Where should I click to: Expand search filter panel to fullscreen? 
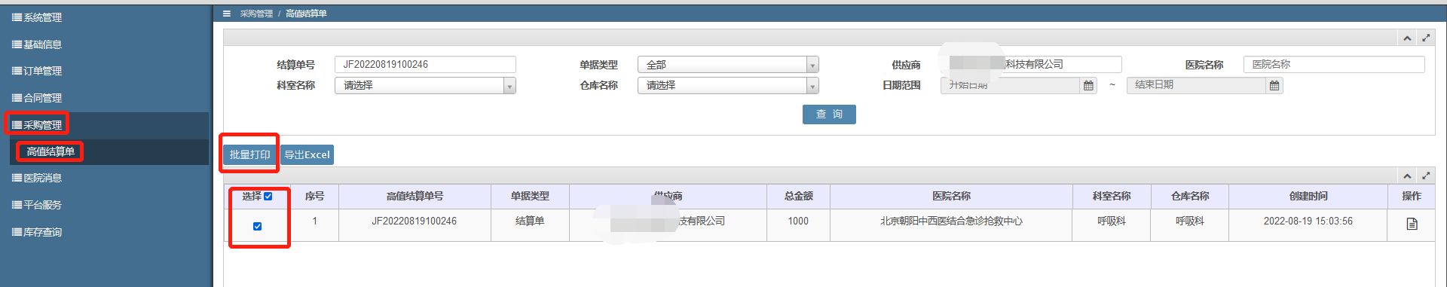tap(1426, 38)
